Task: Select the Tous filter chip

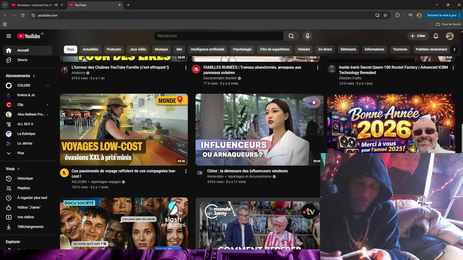Action: pyautogui.click(x=71, y=49)
